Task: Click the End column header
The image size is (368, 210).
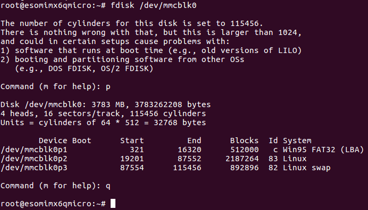Action: coord(194,141)
